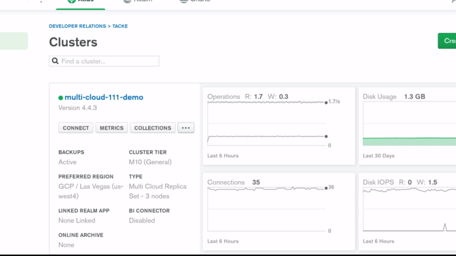Image resolution: width=456 pixels, height=256 pixels.
Task: Select the Version 4.4.3 text
Action: point(78,108)
